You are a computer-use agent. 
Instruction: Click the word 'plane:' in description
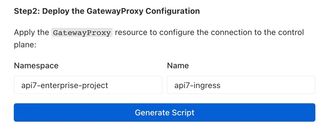click(x=25, y=45)
